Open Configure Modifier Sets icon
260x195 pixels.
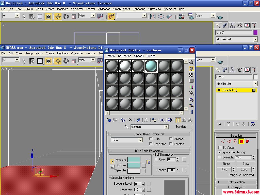pos(253,124)
